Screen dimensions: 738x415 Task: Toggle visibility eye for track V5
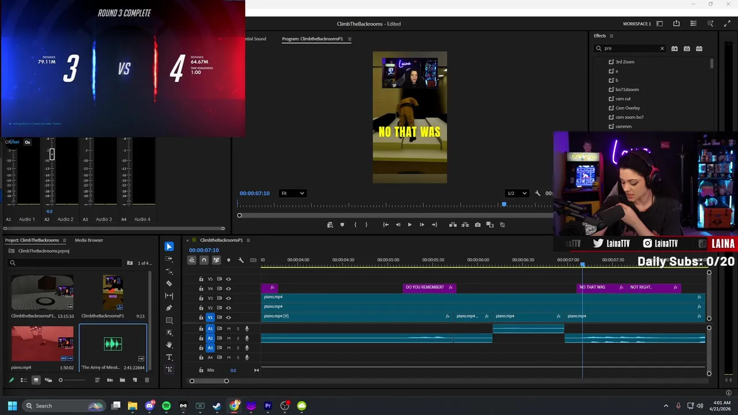[228, 279]
